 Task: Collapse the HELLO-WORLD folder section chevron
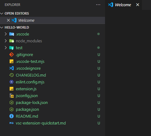coord(2,27)
